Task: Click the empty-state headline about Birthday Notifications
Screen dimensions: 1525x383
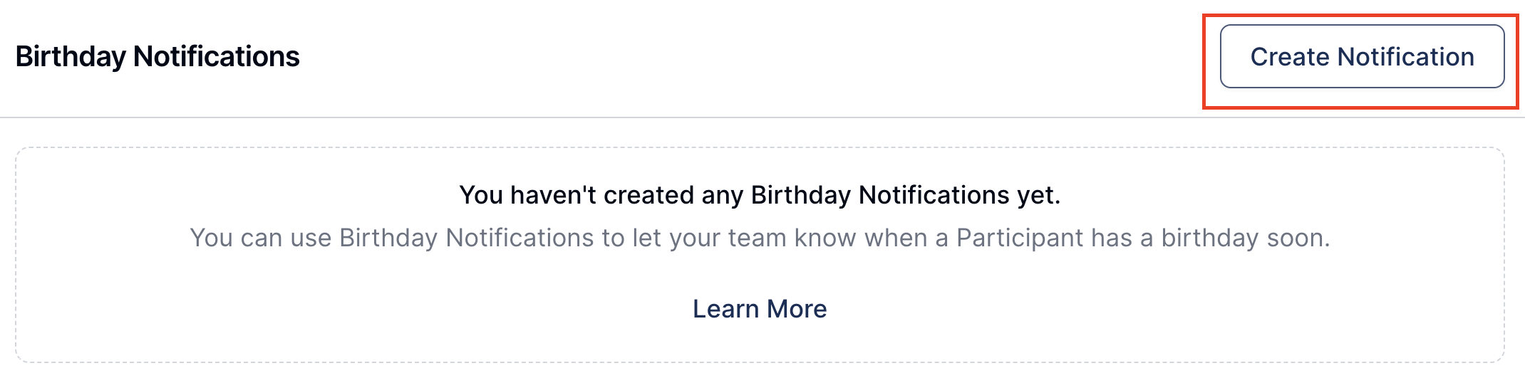Action: coord(760,195)
